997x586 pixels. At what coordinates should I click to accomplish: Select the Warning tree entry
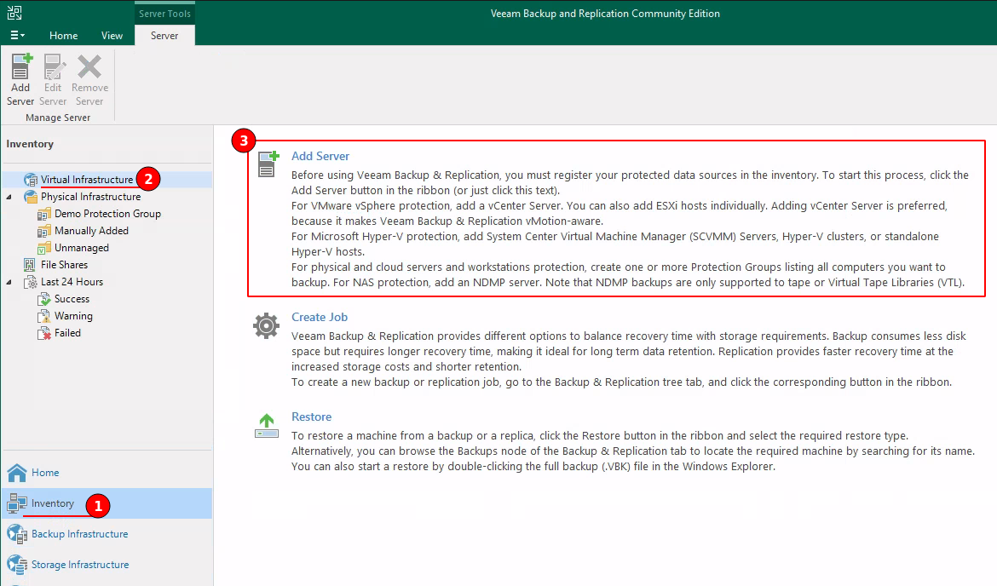(73, 316)
